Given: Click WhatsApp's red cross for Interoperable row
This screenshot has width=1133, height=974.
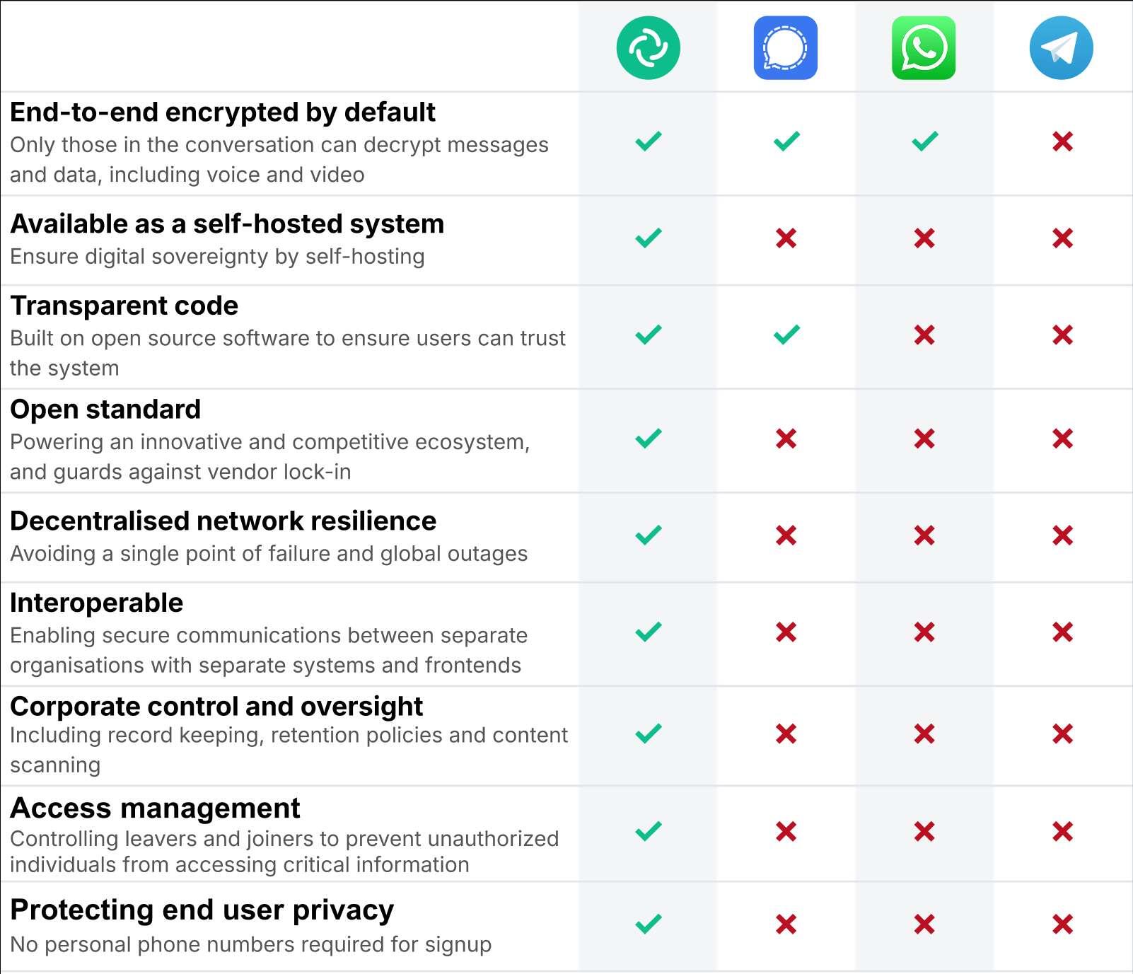Looking at the screenshot, I should click(924, 632).
